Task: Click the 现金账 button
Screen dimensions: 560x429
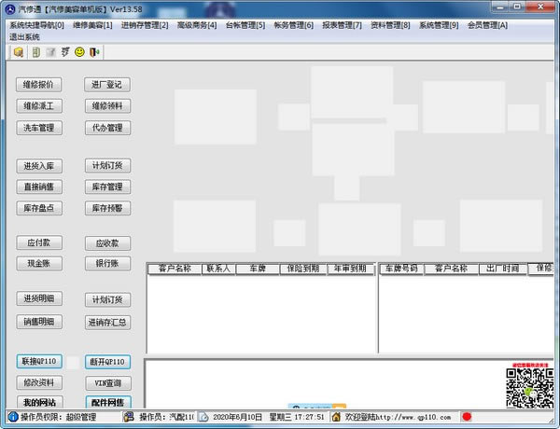Action: click(39, 263)
